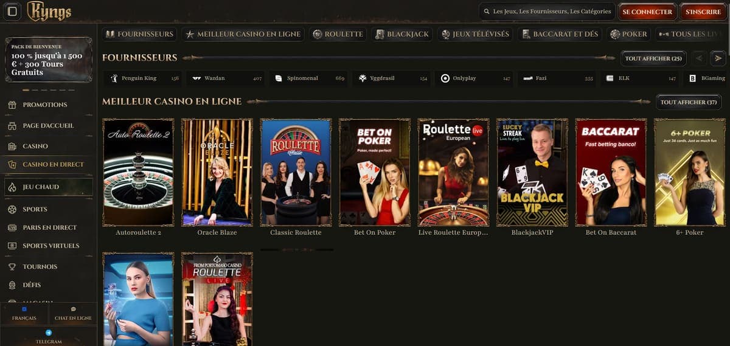Toggle the sidebar menu icon

(x=12, y=12)
